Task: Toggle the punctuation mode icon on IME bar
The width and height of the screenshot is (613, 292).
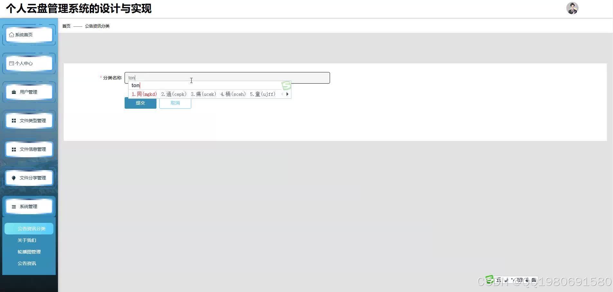Action: click(x=512, y=280)
